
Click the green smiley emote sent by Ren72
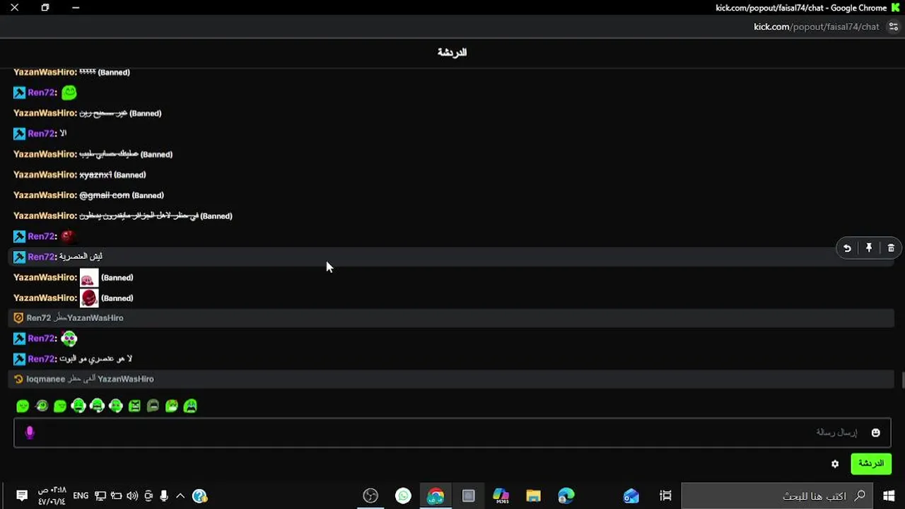pyautogui.click(x=69, y=93)
